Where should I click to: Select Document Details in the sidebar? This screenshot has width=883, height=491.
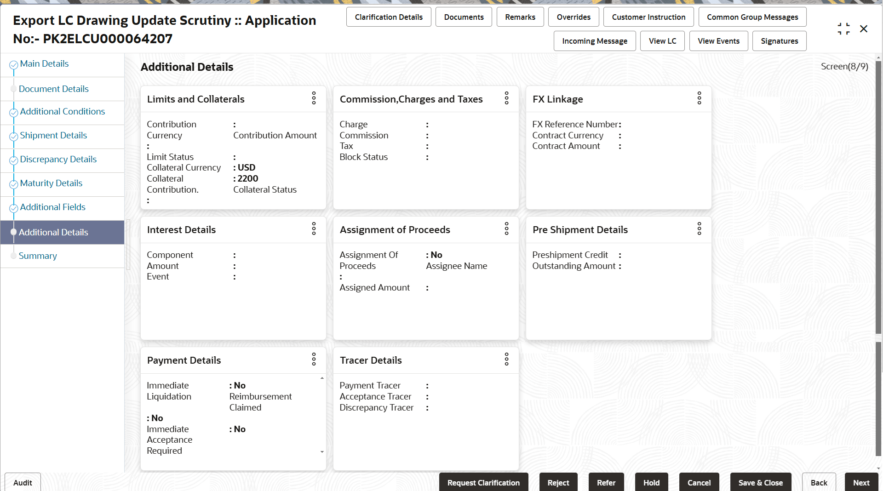[54, 89]
